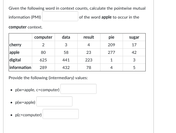Select the result column header
Screen dimensions: 176x133
(89, 37)
